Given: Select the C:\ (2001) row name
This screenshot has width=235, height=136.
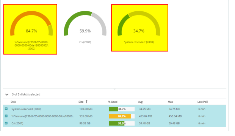Looking at the screenshot, I should 17,123.
